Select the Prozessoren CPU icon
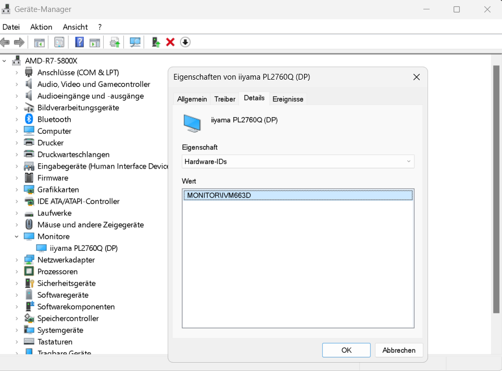Screen dimensions: 502x371 29,272
